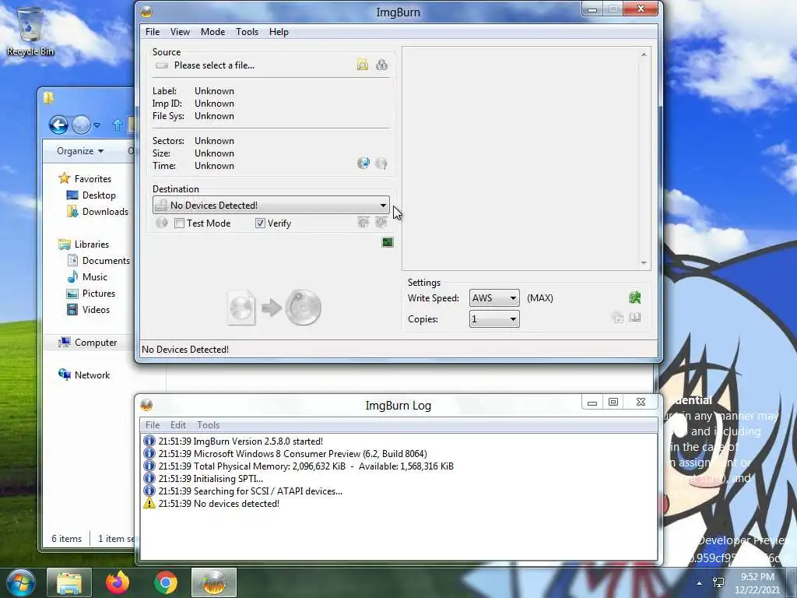Image resolution: width=797 pixels, height=598 pixels.
Task: Open the Tools menu in ImgBurn Log
Action: click(x=208, y=424)
